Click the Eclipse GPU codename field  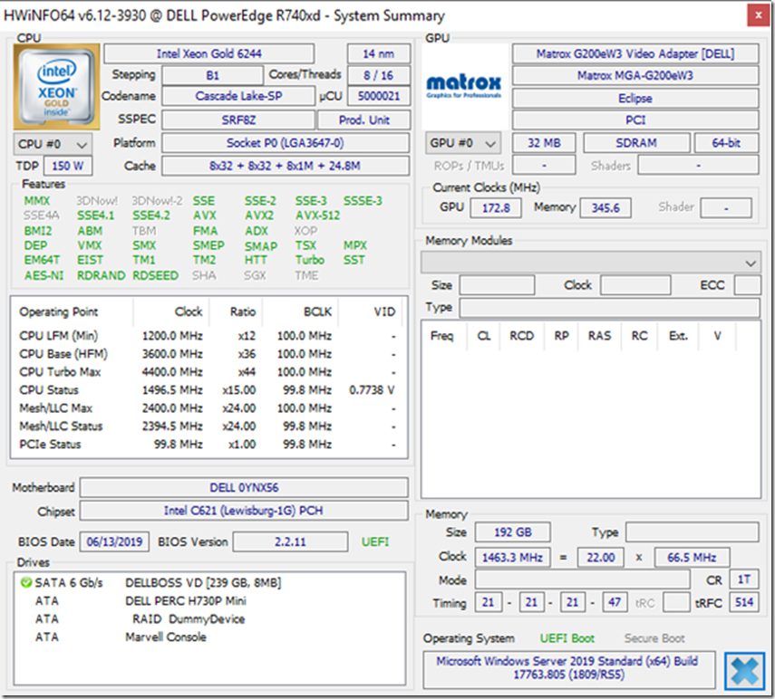(635, 98)
